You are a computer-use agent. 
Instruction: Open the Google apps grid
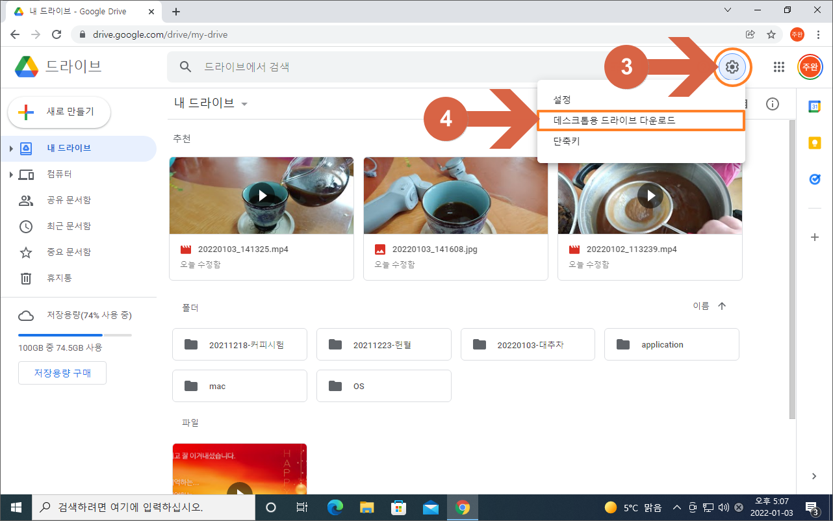click(778, 67)
